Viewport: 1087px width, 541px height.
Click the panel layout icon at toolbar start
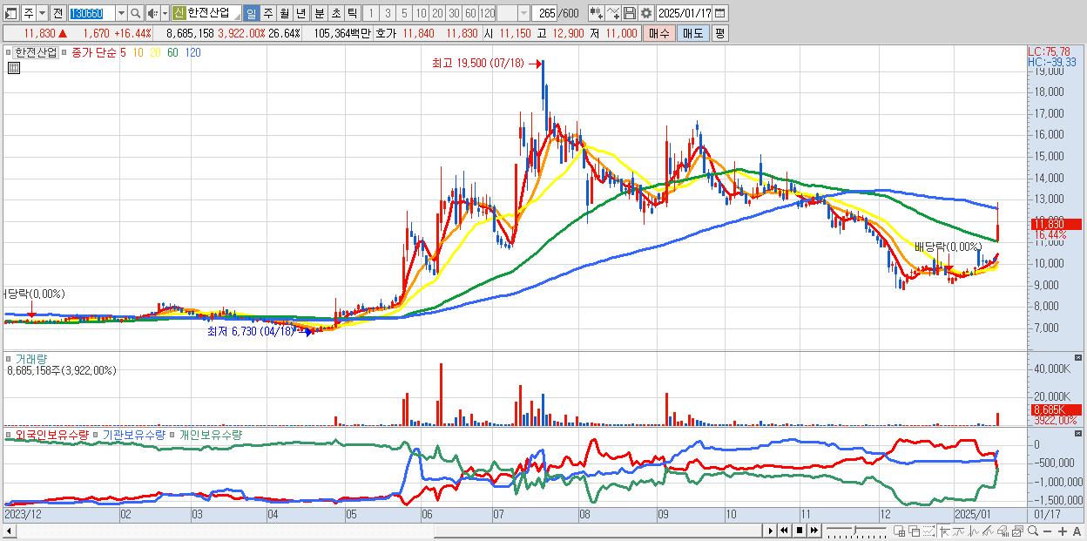[x=11, y=13]
